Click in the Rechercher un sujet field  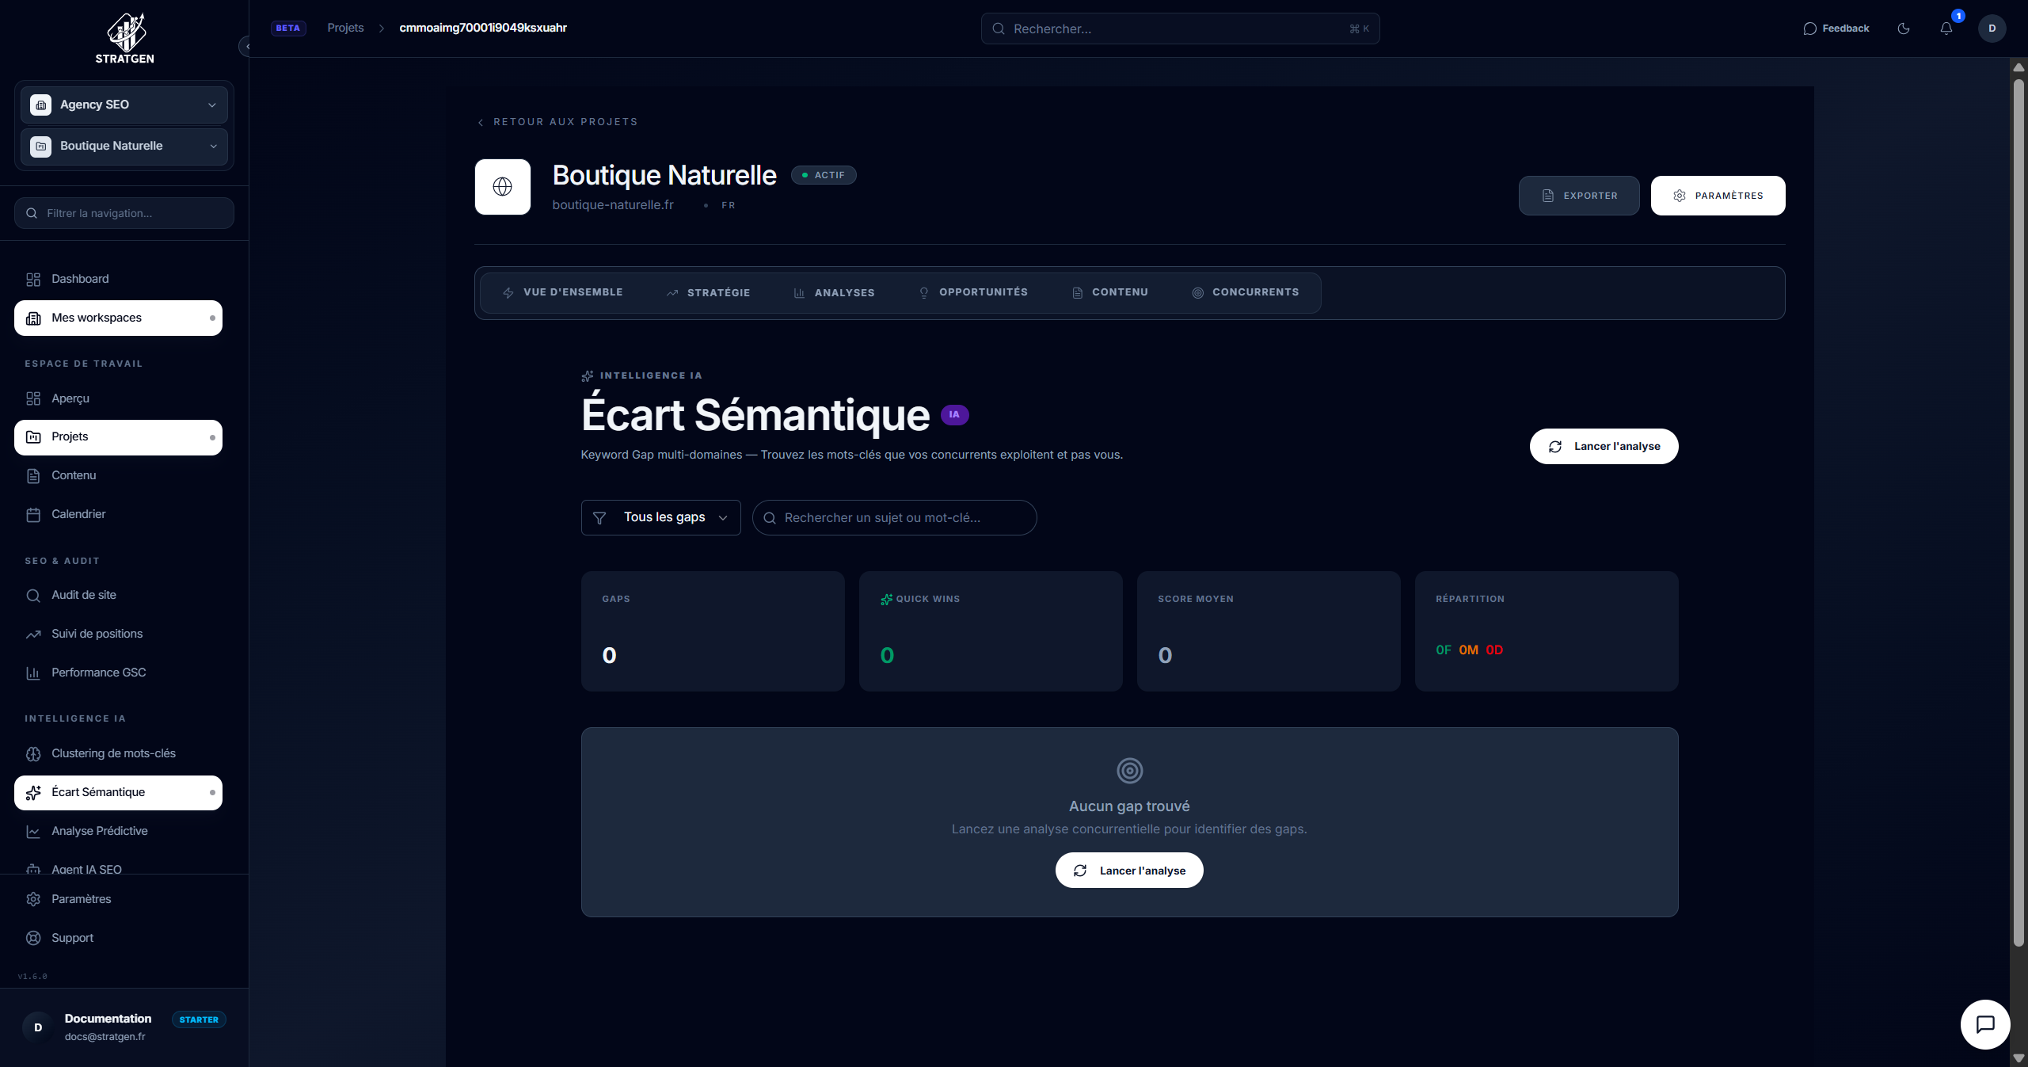coord(893,517)
